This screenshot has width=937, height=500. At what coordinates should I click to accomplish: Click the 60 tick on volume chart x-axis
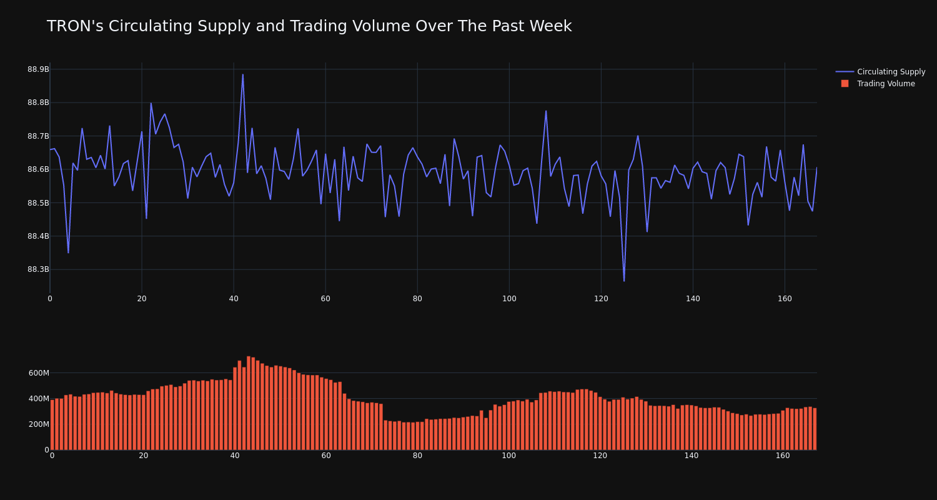[326, 456]
